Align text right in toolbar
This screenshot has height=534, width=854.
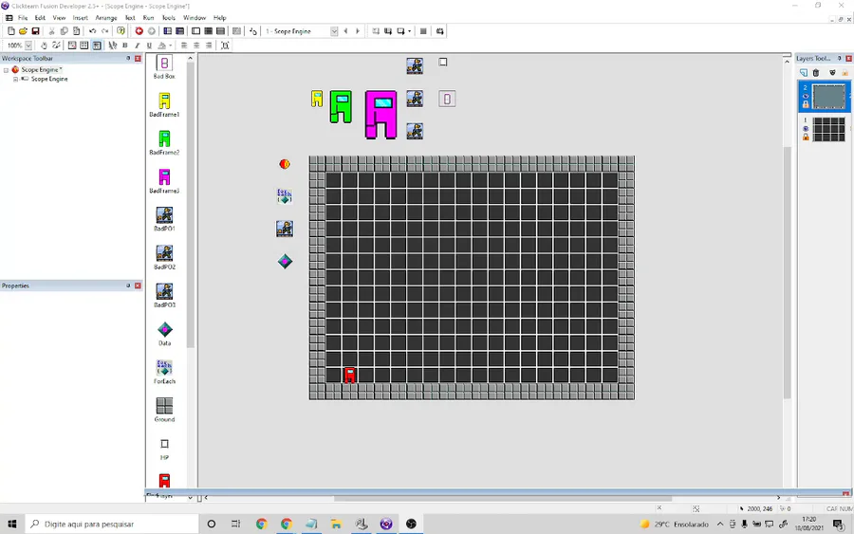coord(209,46)
